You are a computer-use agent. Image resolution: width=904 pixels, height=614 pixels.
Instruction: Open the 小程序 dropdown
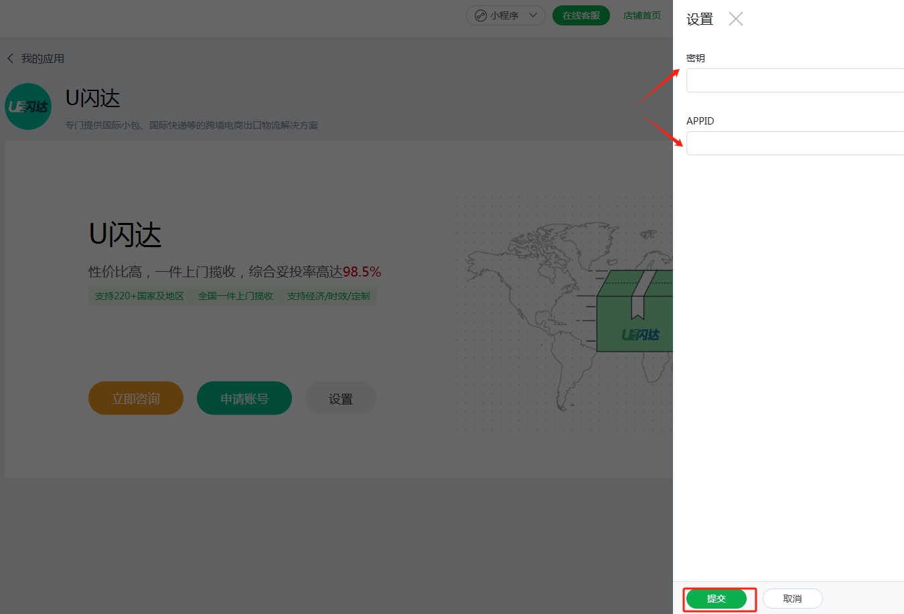click(506, 15)
